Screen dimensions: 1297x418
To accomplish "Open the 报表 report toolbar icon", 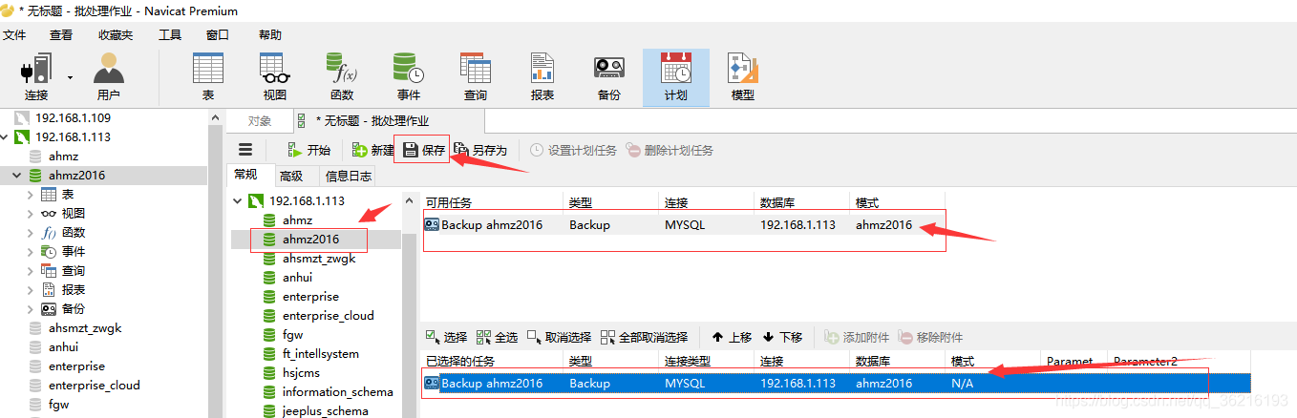I will tap(542, 76).
